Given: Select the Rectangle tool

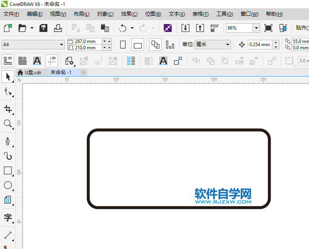Looking at the screenshot, I should coord(8,170).
